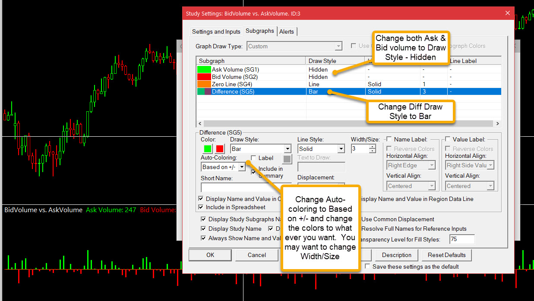Check Save these settings as the default
This screenshot has width=534, height=301.
[x=367, y=267]
